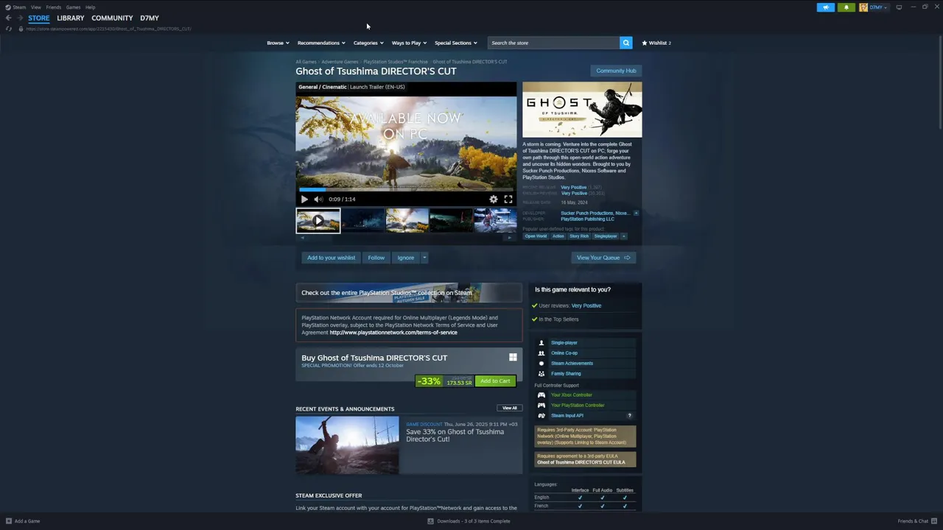Screen dimensions: 943x530
Task: Click Add to your wishlist
Action: 331,258
